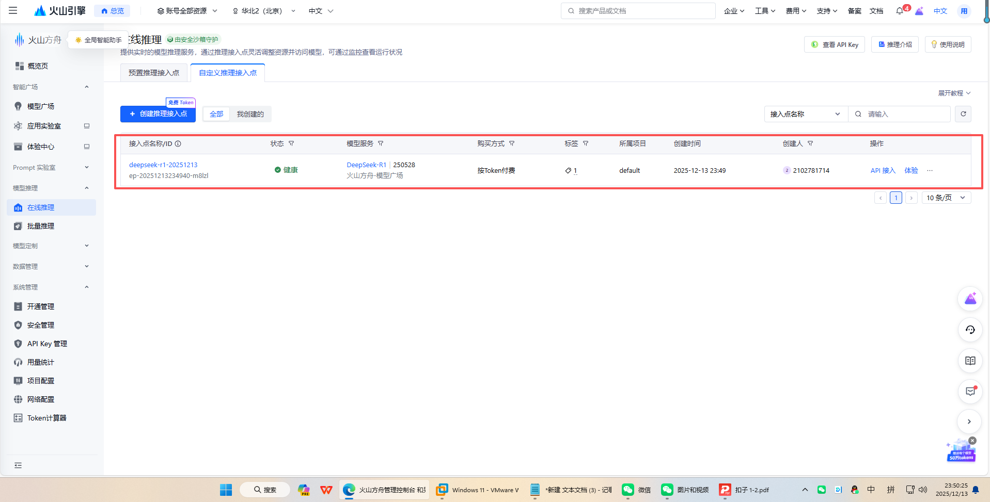Open 支持 menu
Screen dimensions: 990x502
coord(827,11)
